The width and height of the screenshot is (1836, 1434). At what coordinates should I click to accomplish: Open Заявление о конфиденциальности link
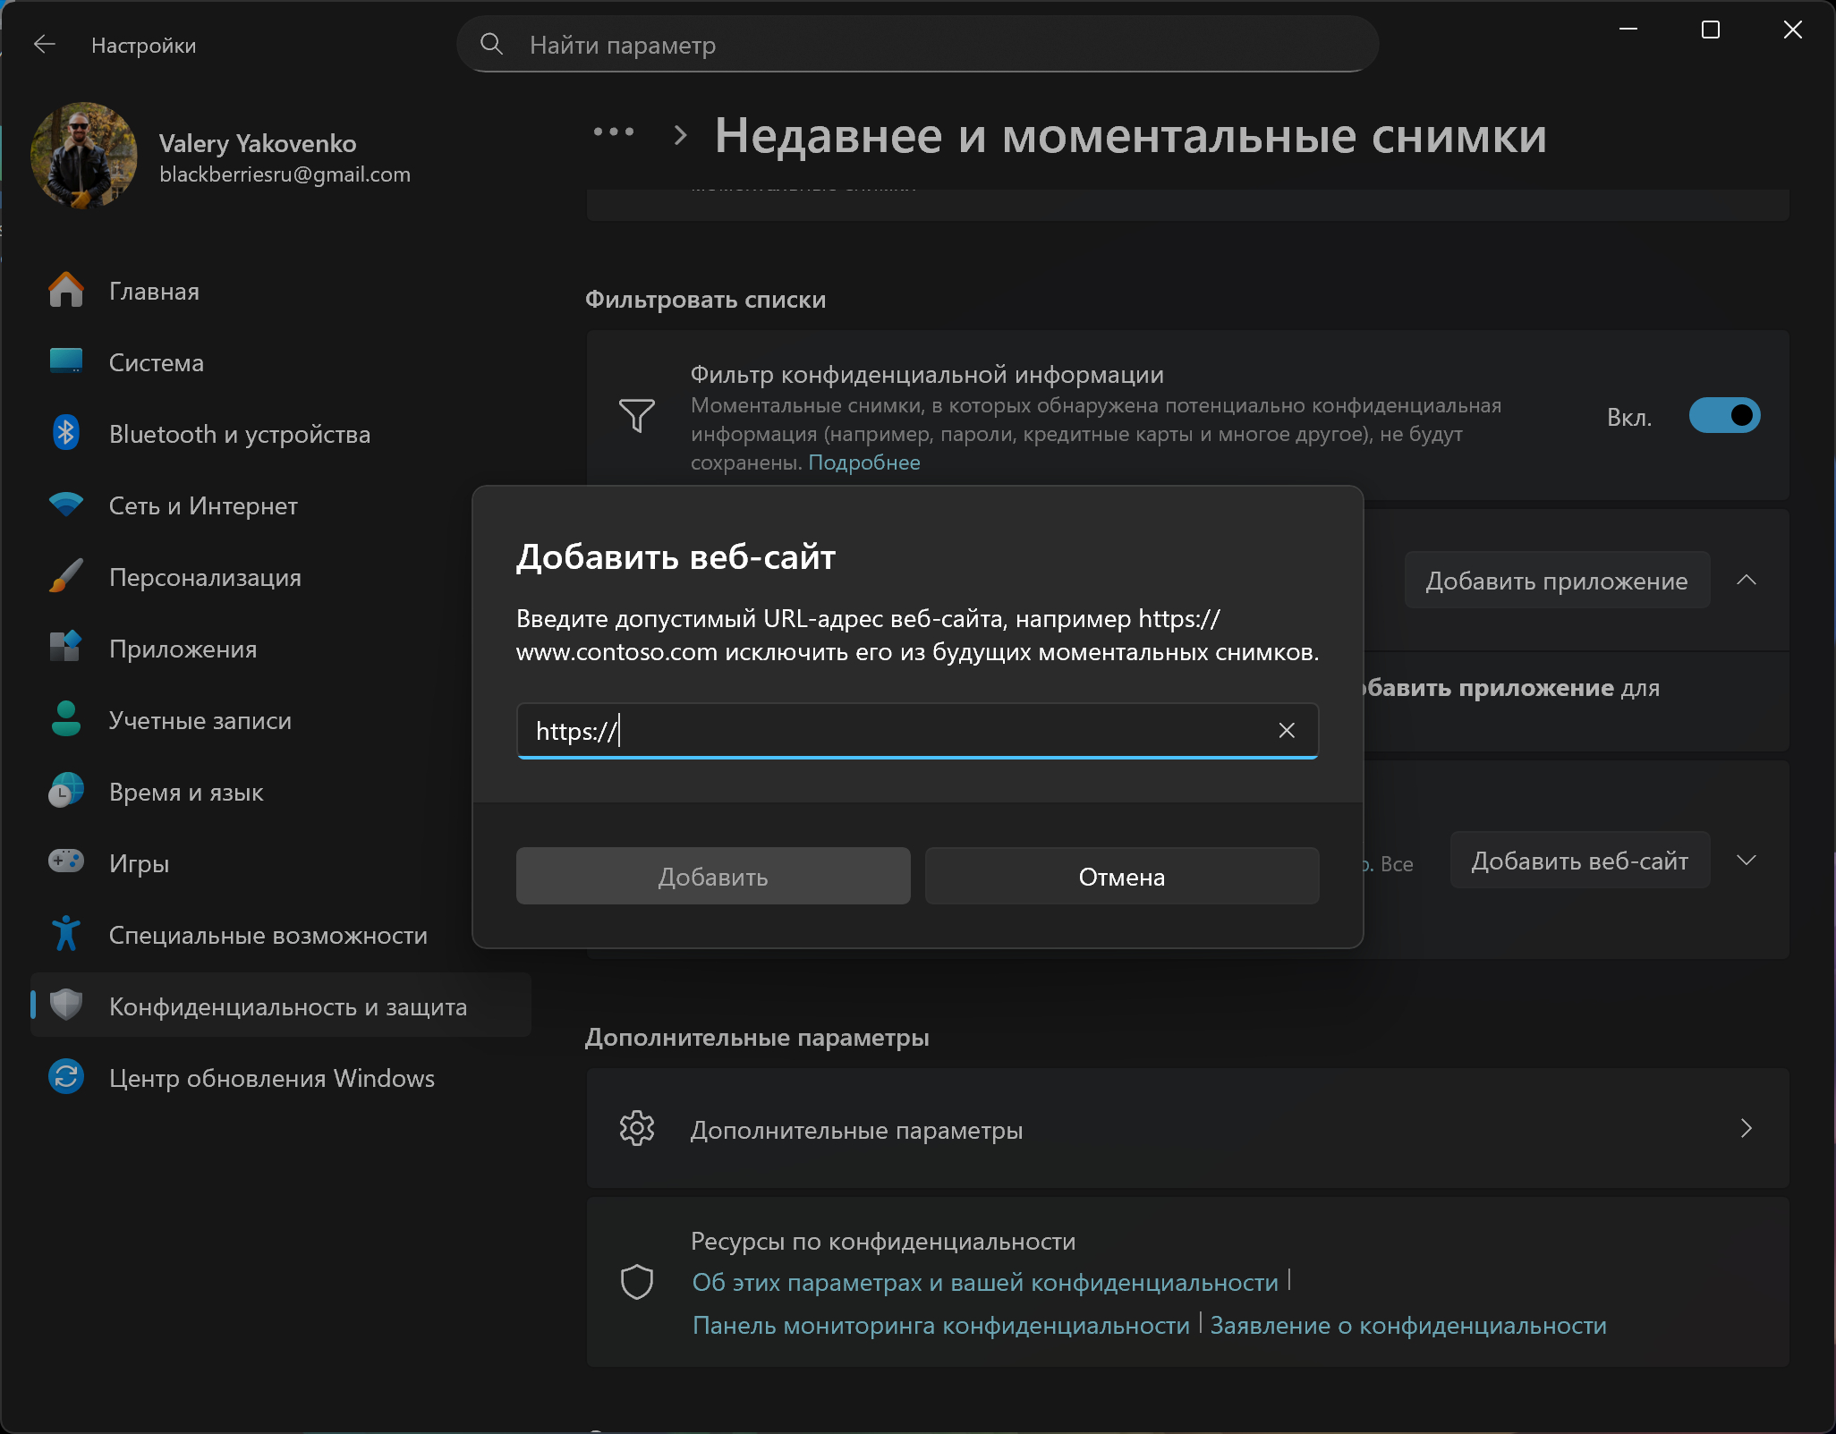point(1407,1326)
